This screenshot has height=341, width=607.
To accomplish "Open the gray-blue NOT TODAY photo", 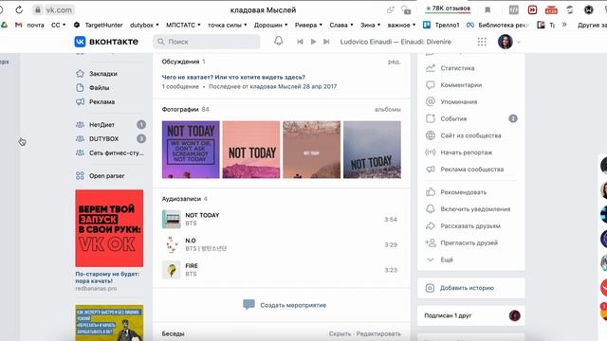I will coord(373,150).
